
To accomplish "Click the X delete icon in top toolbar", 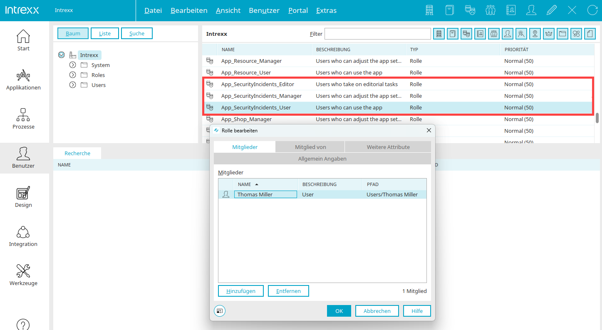I will click(x=572, y=10).
